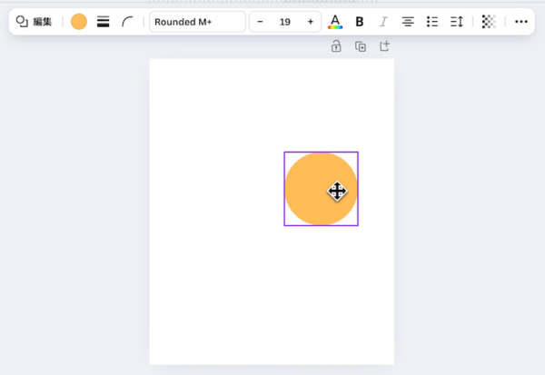
Task: Select the font size field showing 19
Action: 285,22
